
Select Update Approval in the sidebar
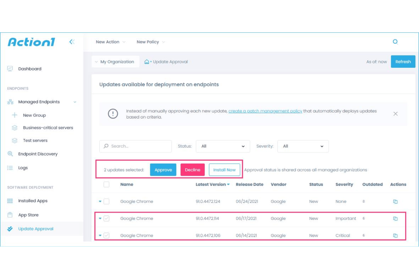[x=36, y=229]
